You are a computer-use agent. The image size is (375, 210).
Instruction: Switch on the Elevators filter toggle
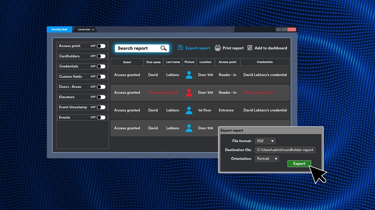pos(101,97)
